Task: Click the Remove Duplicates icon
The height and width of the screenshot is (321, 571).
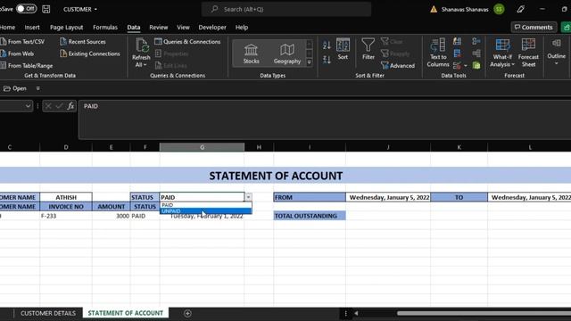Action: pyautogui.click(x=458, y=53)
